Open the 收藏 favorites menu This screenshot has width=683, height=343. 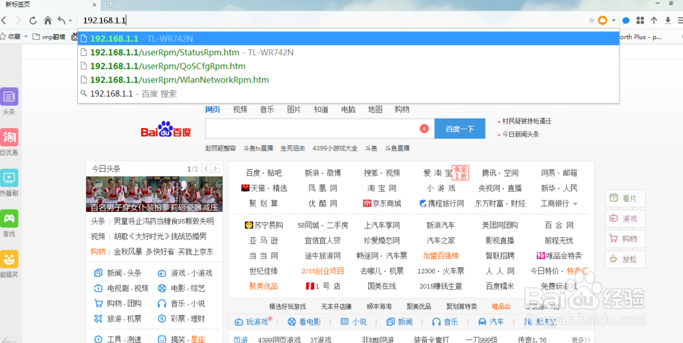pos(15,37)
